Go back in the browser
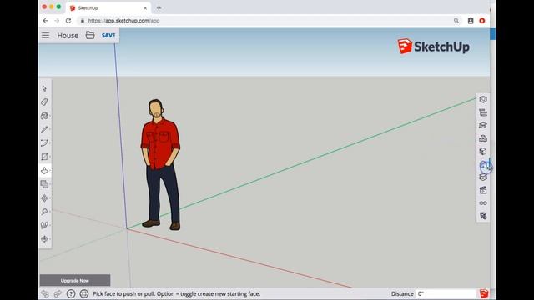The height and width of the screenshot is (300, 534). pyautogui.click(x=45, y=21)
